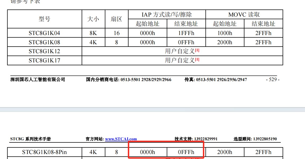Select the 扇区 column header

116,19
